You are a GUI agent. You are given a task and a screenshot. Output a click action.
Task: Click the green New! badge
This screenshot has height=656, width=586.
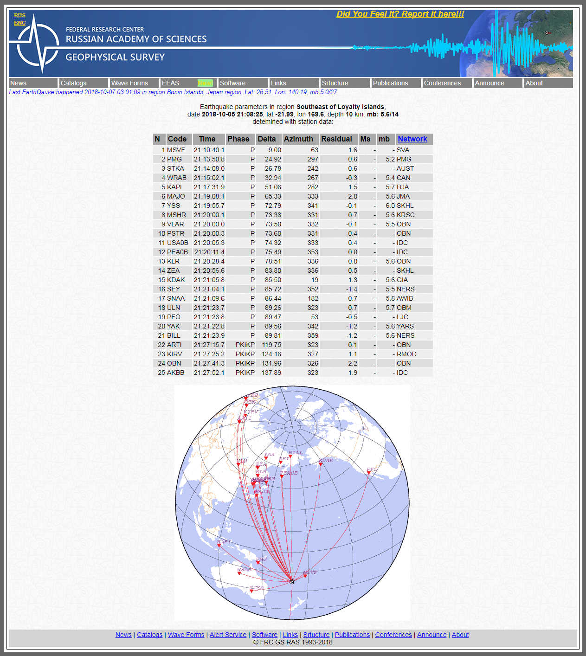(x=205, y=83)
